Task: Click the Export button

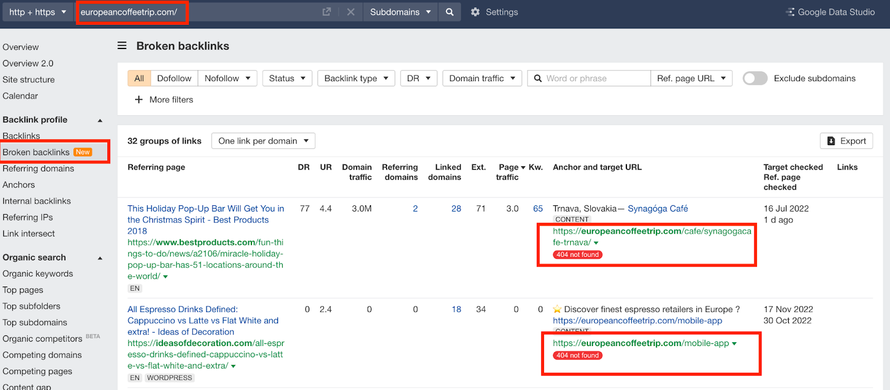Action: [x=846, y=141]
